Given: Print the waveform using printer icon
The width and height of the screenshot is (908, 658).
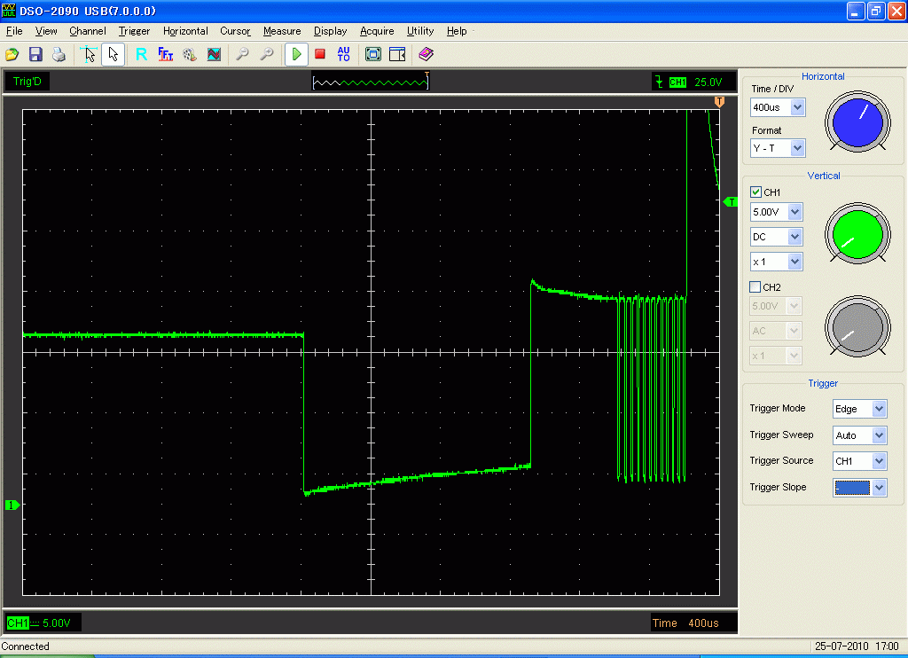Looking at the screenshot, I should click(59, 55).
